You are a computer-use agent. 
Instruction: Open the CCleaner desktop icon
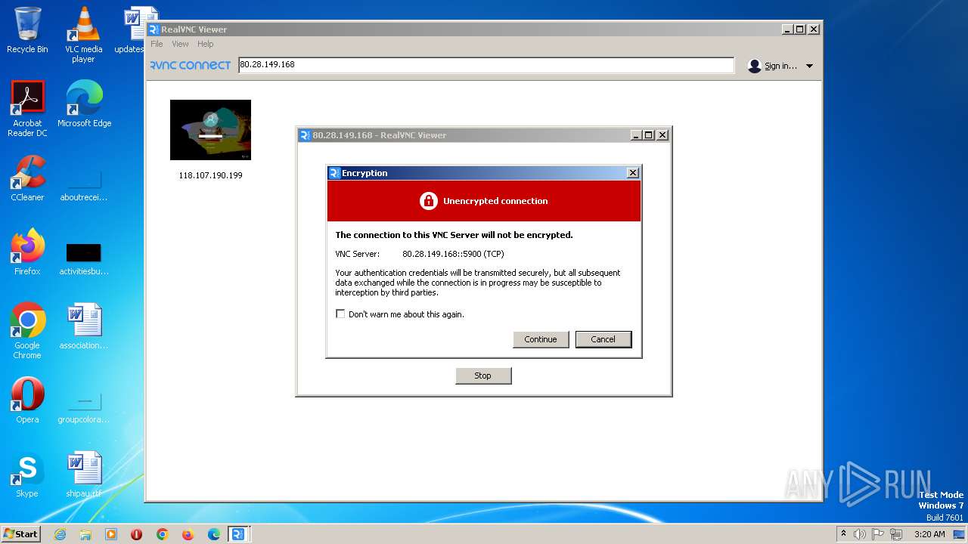27,178
